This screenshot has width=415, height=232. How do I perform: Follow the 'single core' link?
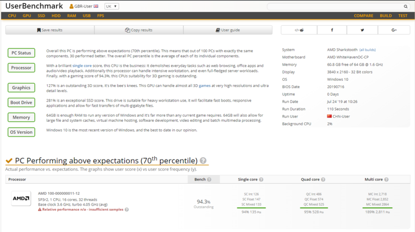pyautogui.click(x=82, y=66)
